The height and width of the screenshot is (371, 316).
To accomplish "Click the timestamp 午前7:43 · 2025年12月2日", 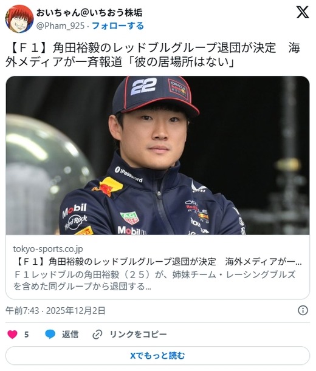I will pos(55,310).
